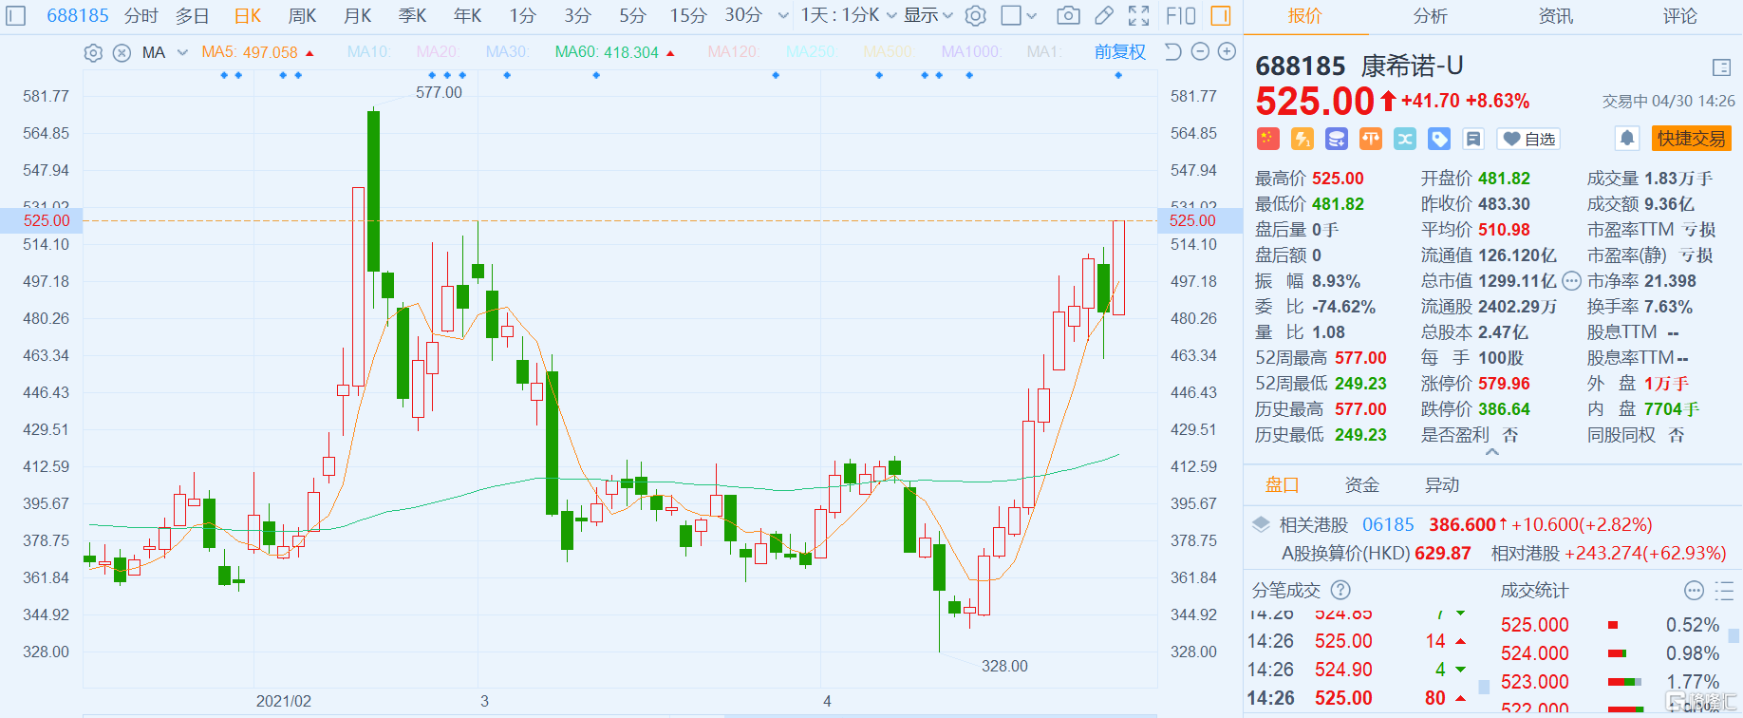
Task: Click the 快捷交易 quick trade button
Action: pos(1691,139)
